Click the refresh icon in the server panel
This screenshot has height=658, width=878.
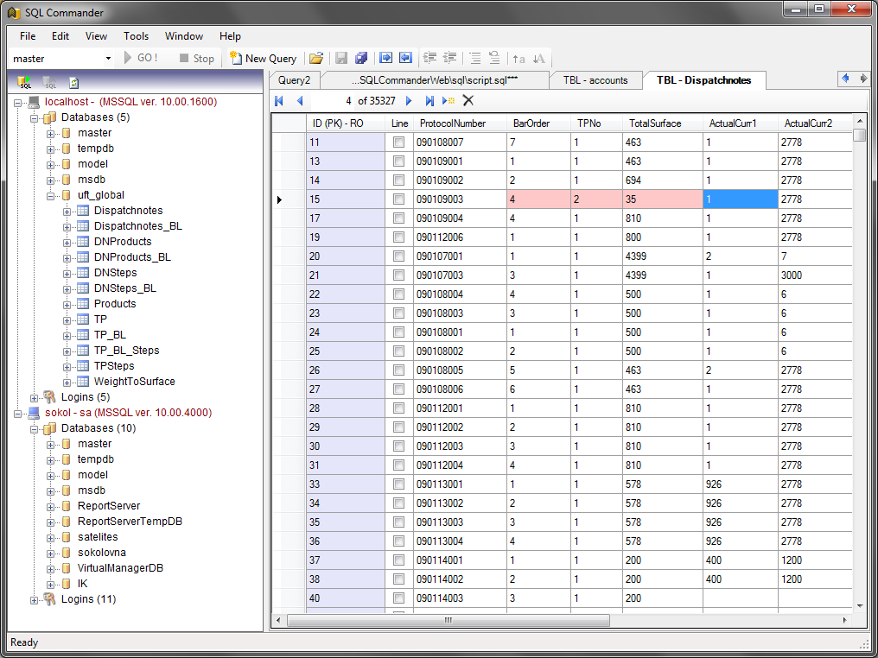point(74,83)
